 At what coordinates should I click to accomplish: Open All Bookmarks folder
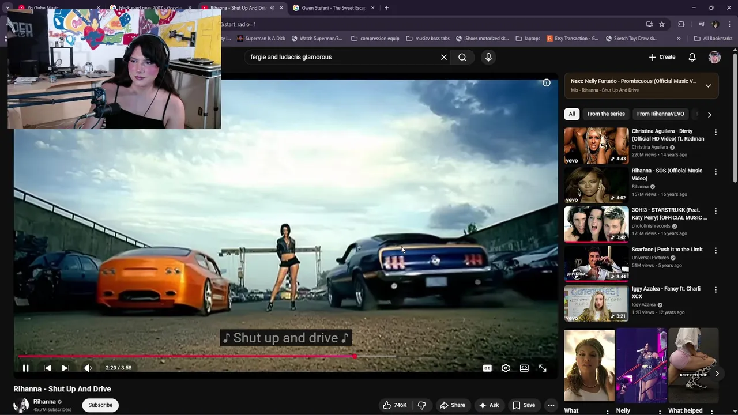(713, 39)
